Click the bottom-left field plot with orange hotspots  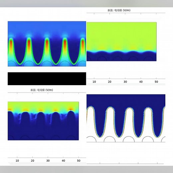[43, 121]
